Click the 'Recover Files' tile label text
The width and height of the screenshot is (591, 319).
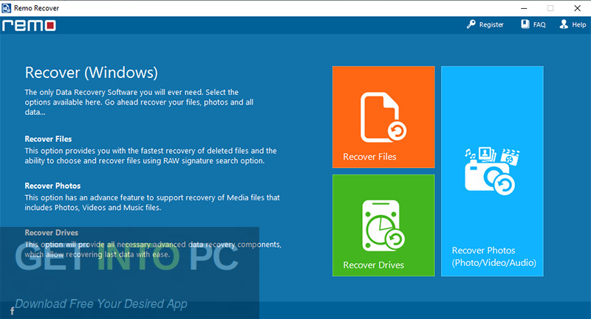pos(370,157)
